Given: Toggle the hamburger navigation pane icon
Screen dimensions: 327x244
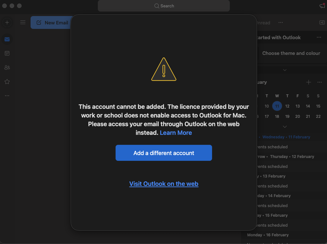Looking at the screenshot, I should pyautogui.click(x=23, y=22).
